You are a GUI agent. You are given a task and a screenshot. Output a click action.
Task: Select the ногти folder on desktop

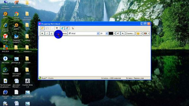(17, 49)
